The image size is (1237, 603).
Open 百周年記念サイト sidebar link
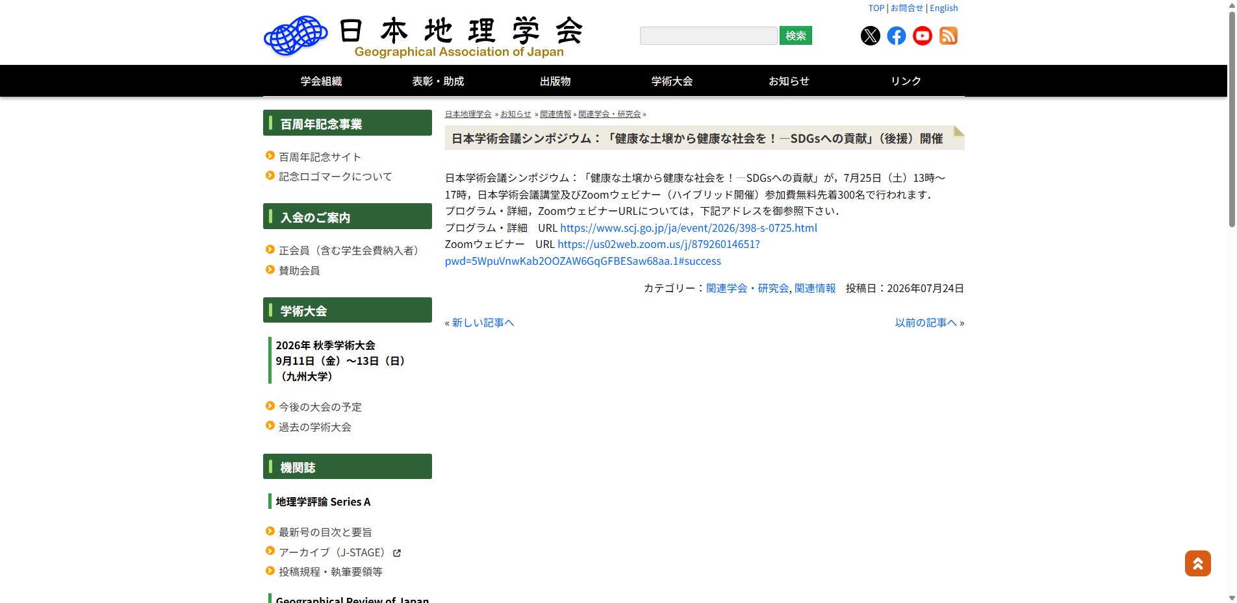point(320,157)
